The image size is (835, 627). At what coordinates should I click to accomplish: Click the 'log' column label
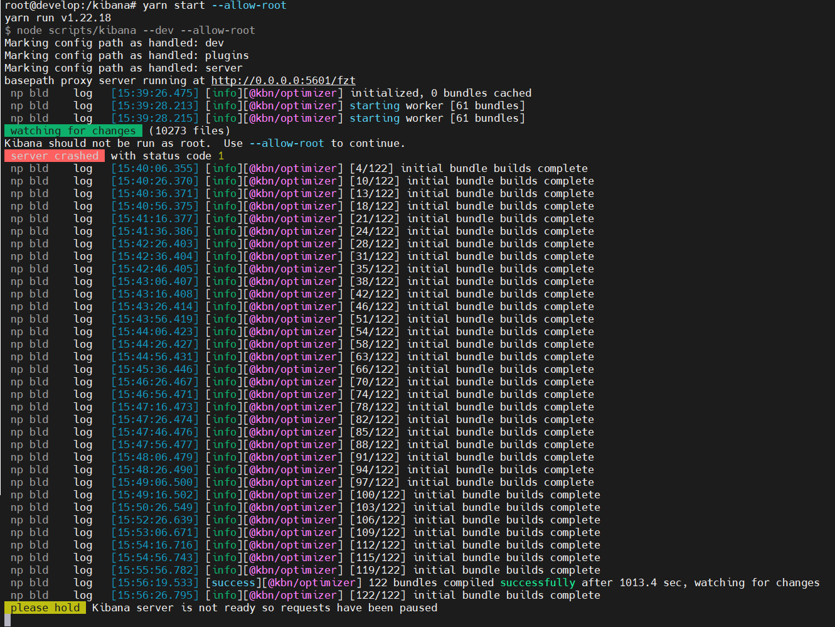point(83,93)
